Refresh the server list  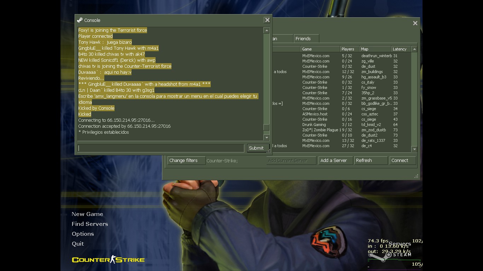tap(371, 161)
